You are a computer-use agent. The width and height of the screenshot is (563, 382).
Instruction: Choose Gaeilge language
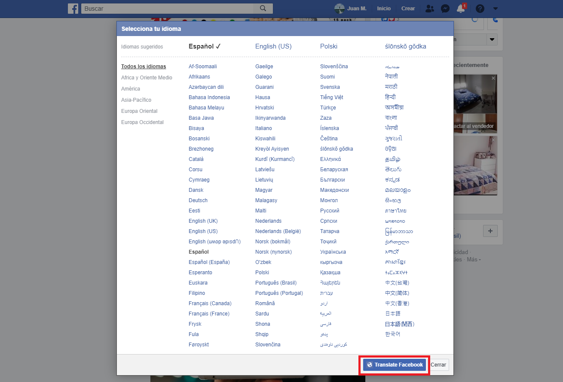pyautogui.click(x=264, y=67)
